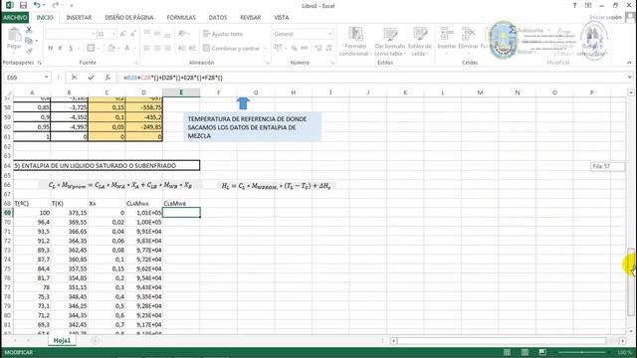The image size is (637, 358).
Task: Apply the font color A
Action: tap(126, 48)
